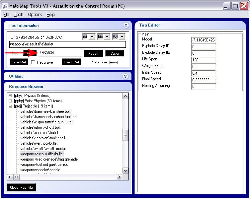Click the horizontal scroll right arrow
The image size is (250, 199).
119,177
